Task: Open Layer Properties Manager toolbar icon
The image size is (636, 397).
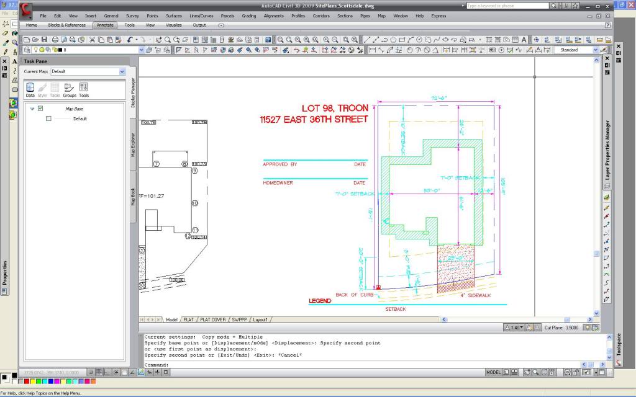Action: 27,50
